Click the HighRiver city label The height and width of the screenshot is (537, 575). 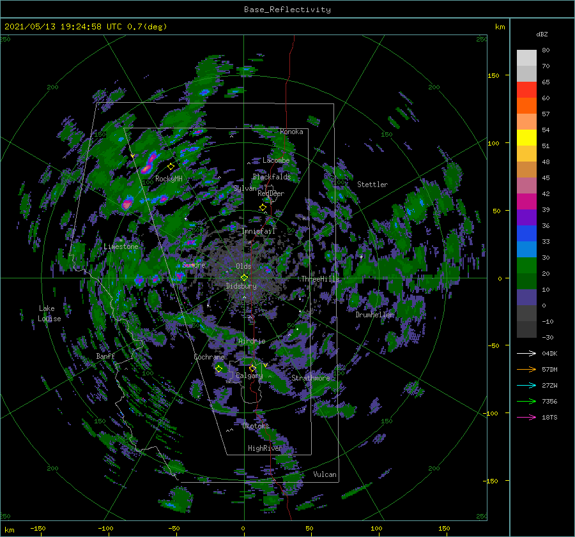point(265,448)
